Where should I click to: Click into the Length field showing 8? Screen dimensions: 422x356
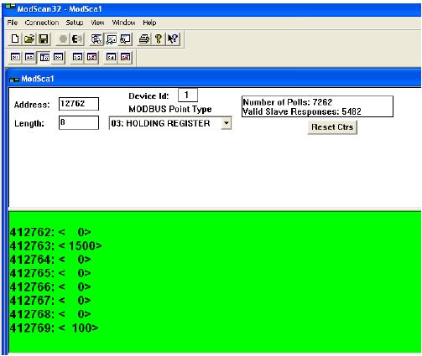(79, 123)
